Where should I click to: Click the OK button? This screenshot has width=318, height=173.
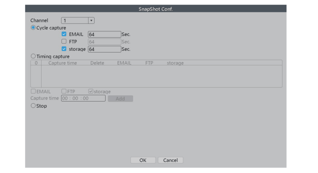pos(143,160)
